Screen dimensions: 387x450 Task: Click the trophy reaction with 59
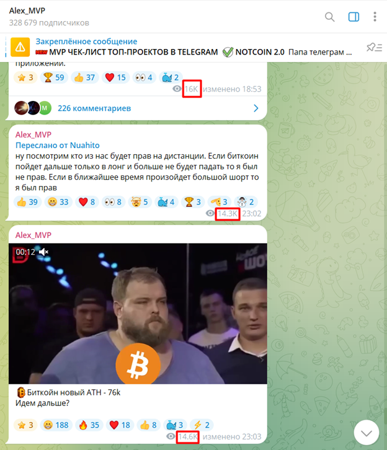tap(54, 77)
